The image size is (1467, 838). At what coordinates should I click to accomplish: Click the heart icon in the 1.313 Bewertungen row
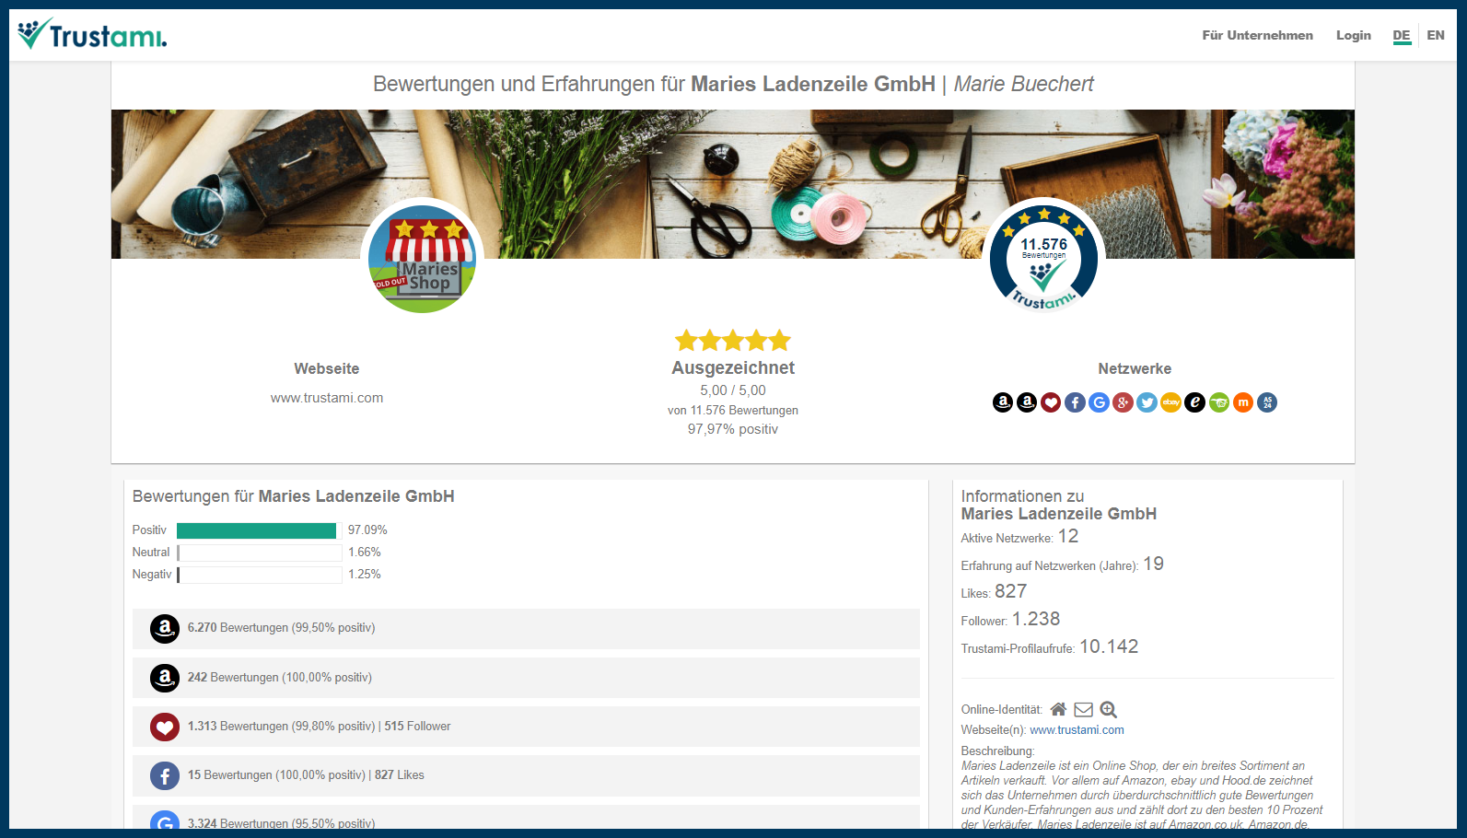tap(165, 727)
